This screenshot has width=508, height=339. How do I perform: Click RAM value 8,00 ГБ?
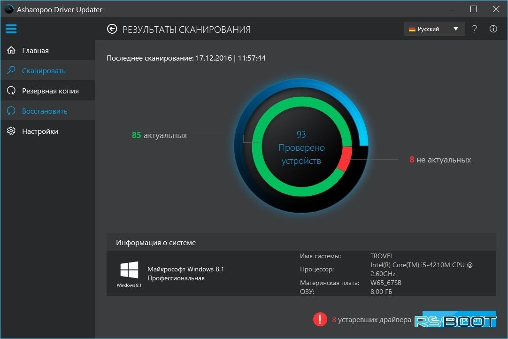381,292
